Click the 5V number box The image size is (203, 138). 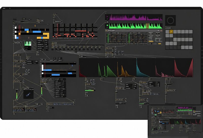coord(60,58)
